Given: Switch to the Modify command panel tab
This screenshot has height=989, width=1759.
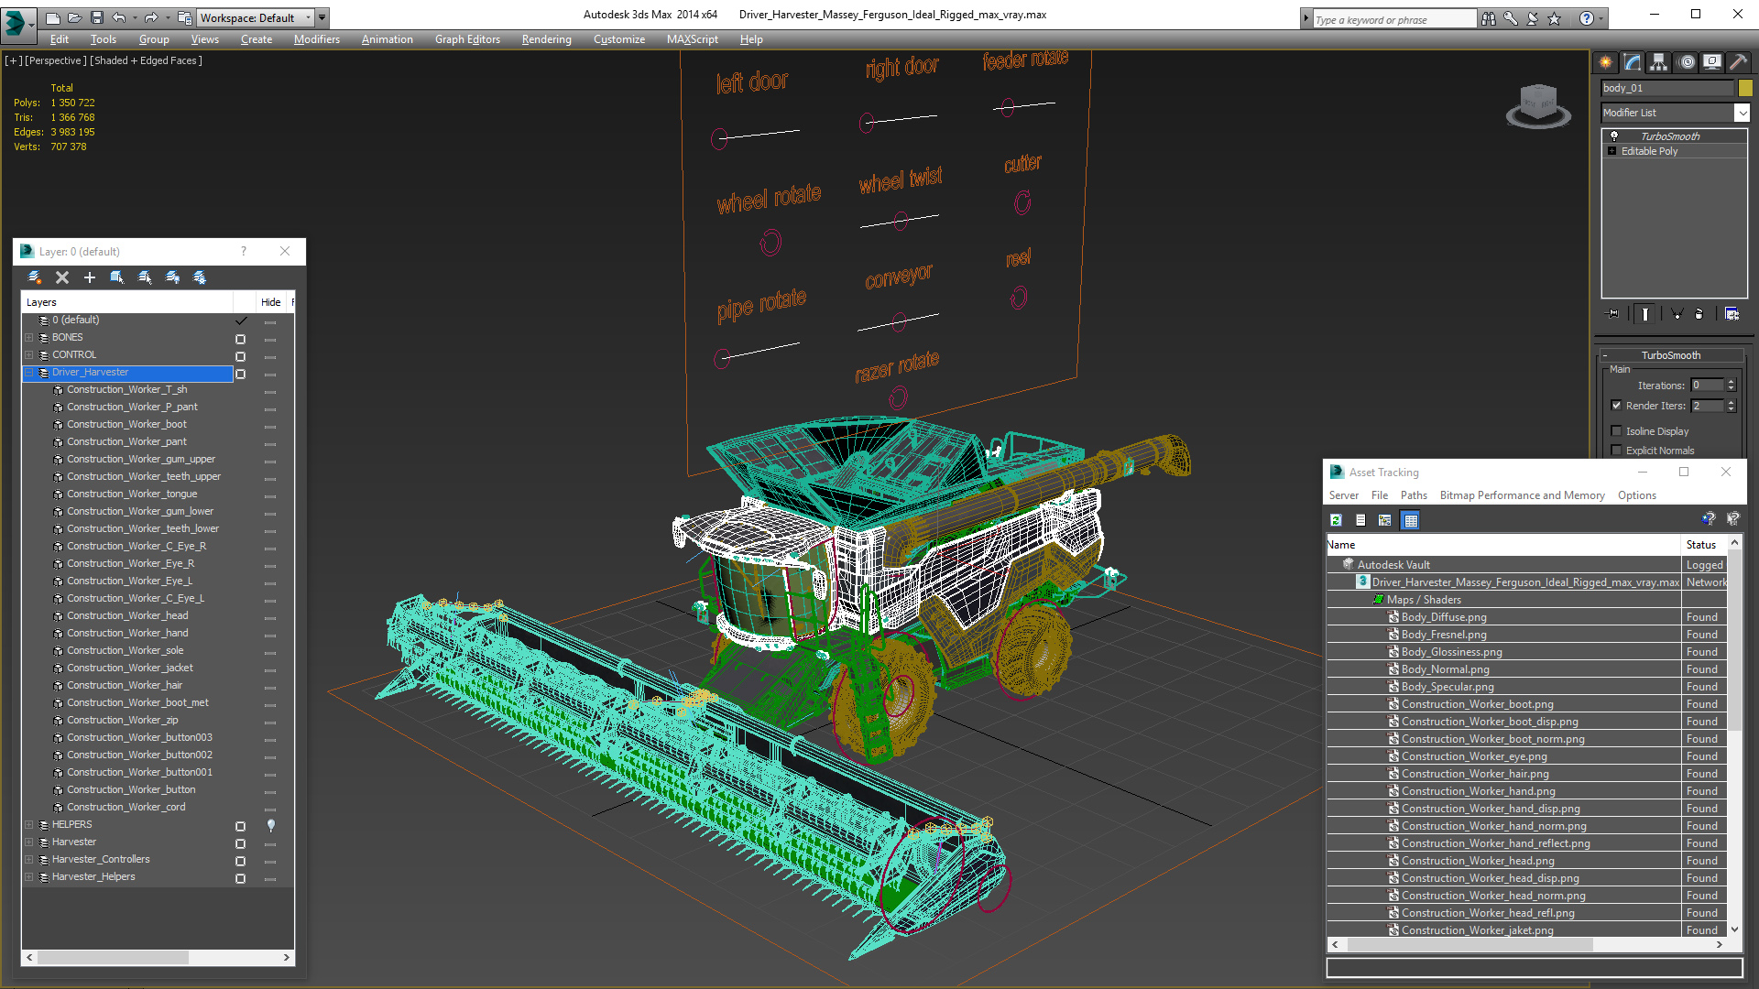Looking at the screenshot, I should [1633, 62].
